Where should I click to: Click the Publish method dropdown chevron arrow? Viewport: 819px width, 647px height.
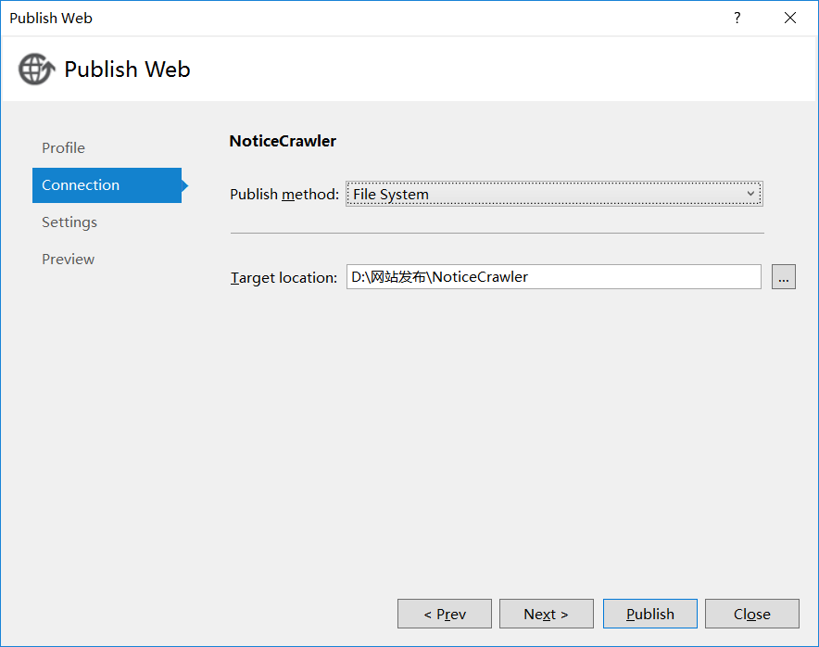click(751, 194)
